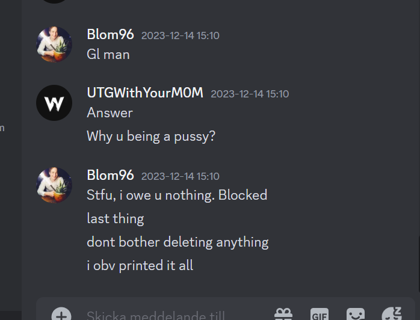The height and width of the screenshot is (320, 420).
Task: Open the GIF picker
Action: [320, 314]
